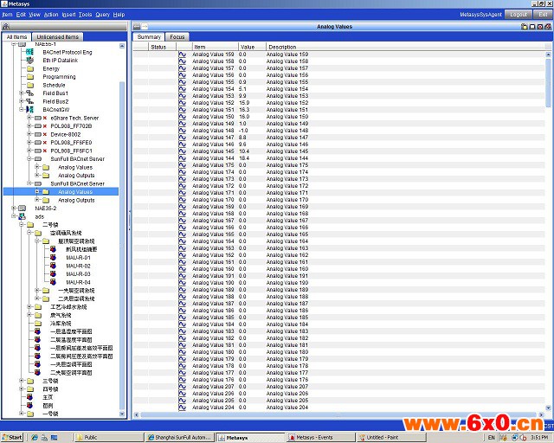This screenshot has height=443, width=554.
Task: Click the MAU-R-04 graphic icon
Action: click(53, 282)
